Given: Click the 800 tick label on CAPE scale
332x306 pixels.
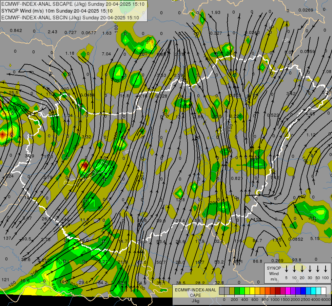Looking at the screenshot, I should click(265, 300).
